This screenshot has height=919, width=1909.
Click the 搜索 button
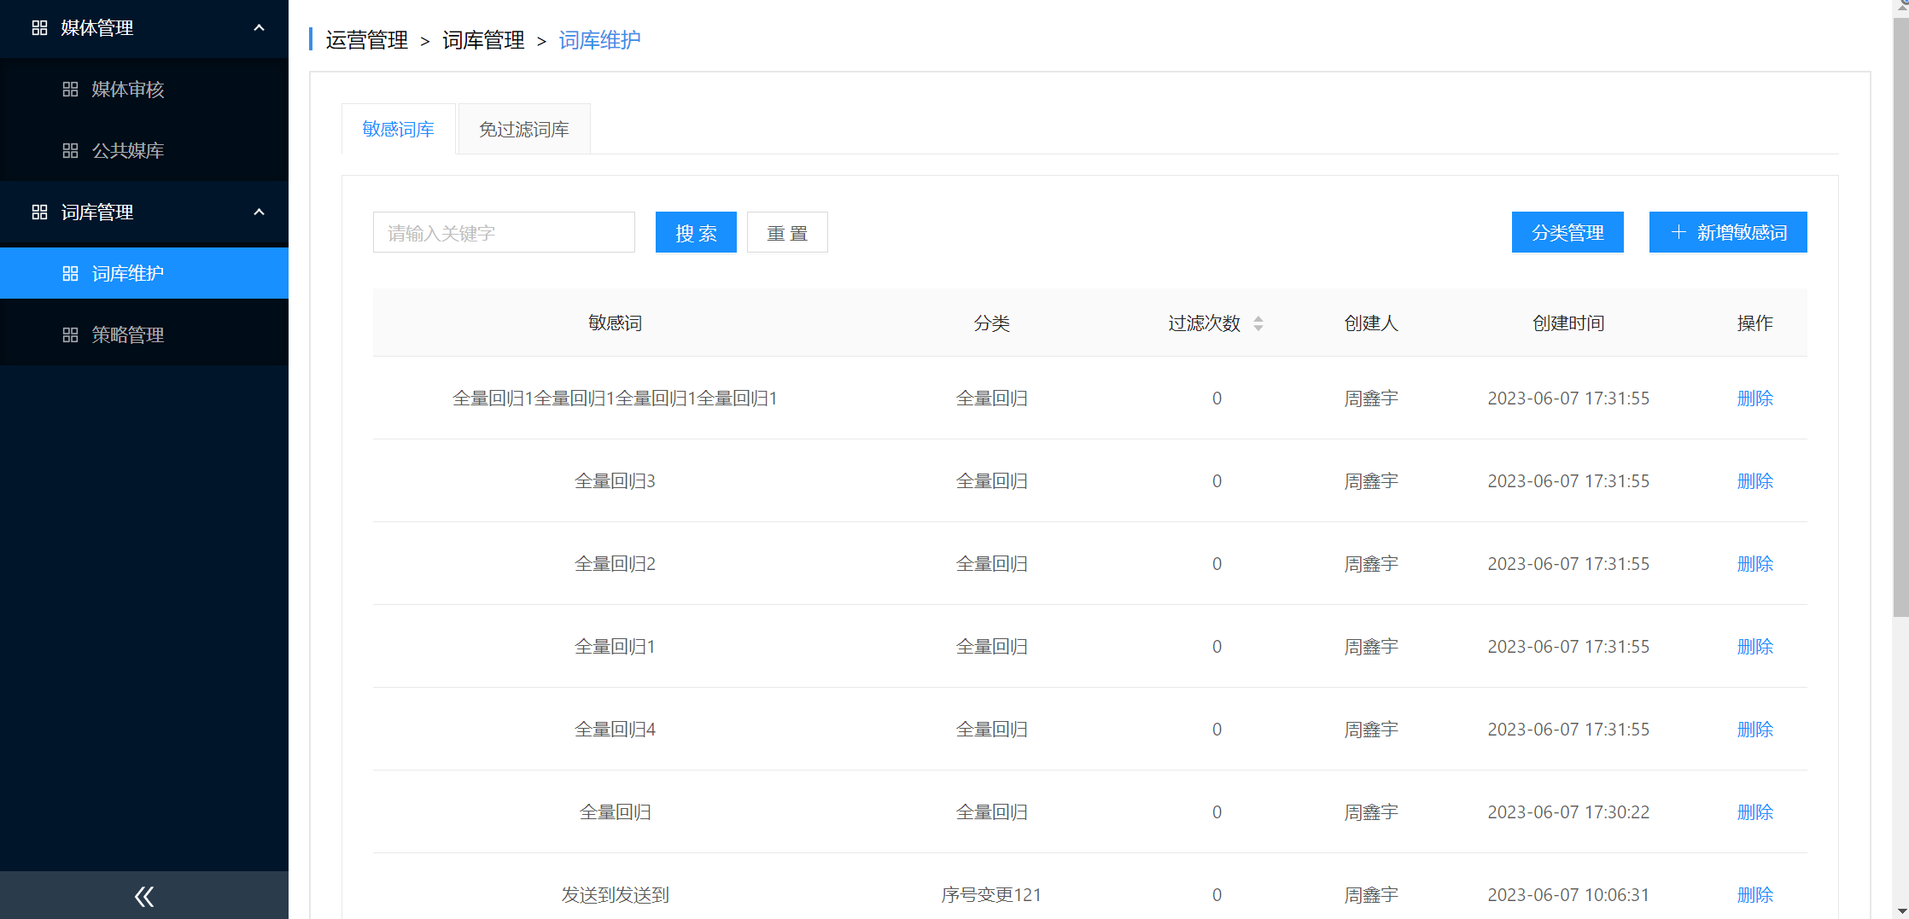pos(696,232)
